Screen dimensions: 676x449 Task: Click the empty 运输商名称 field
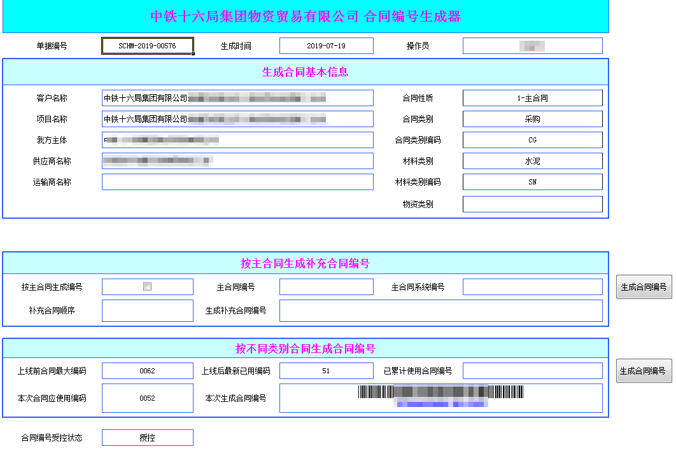click(237, 182)
